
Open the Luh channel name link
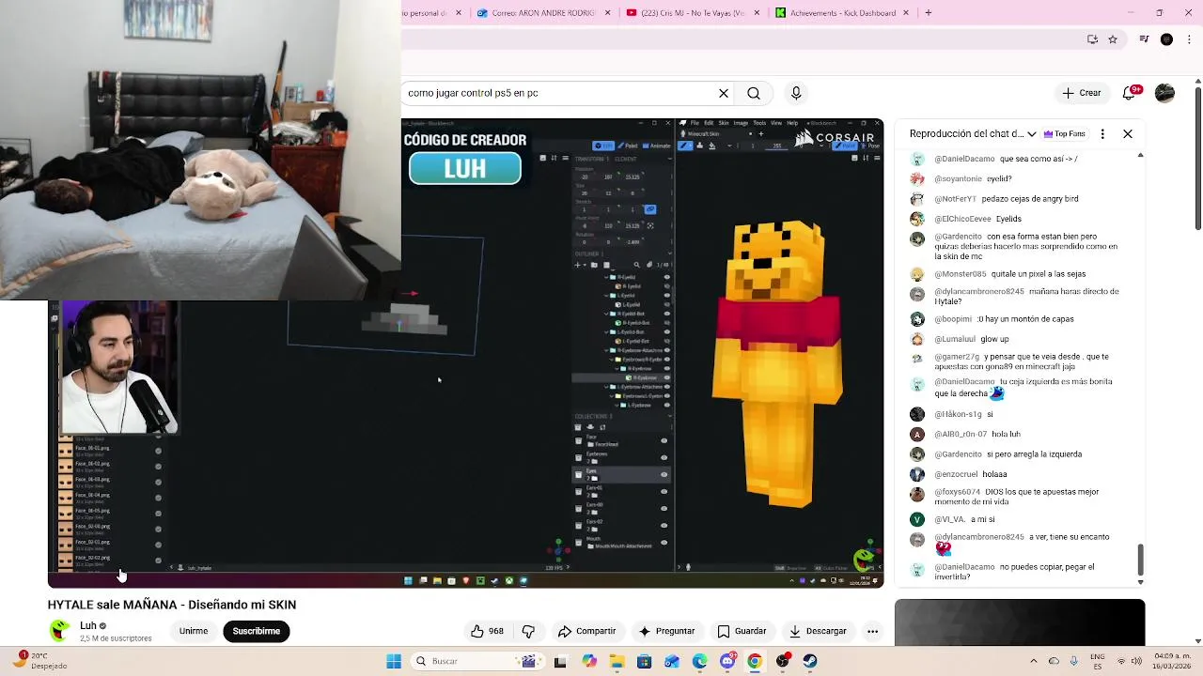(88, 625)
